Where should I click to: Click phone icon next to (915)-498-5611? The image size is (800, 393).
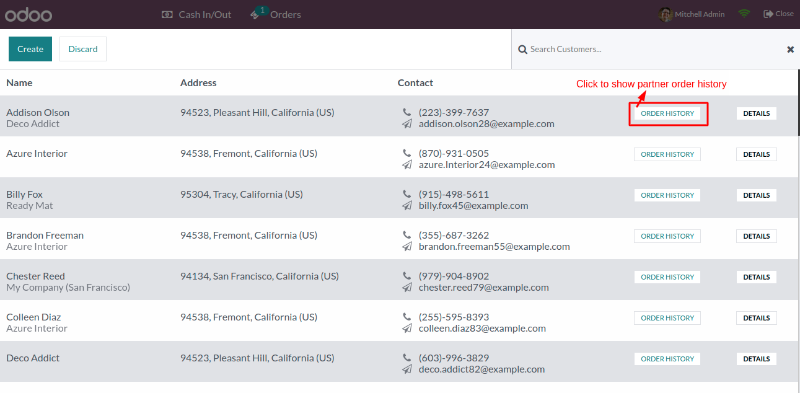(x=407, y=194)
